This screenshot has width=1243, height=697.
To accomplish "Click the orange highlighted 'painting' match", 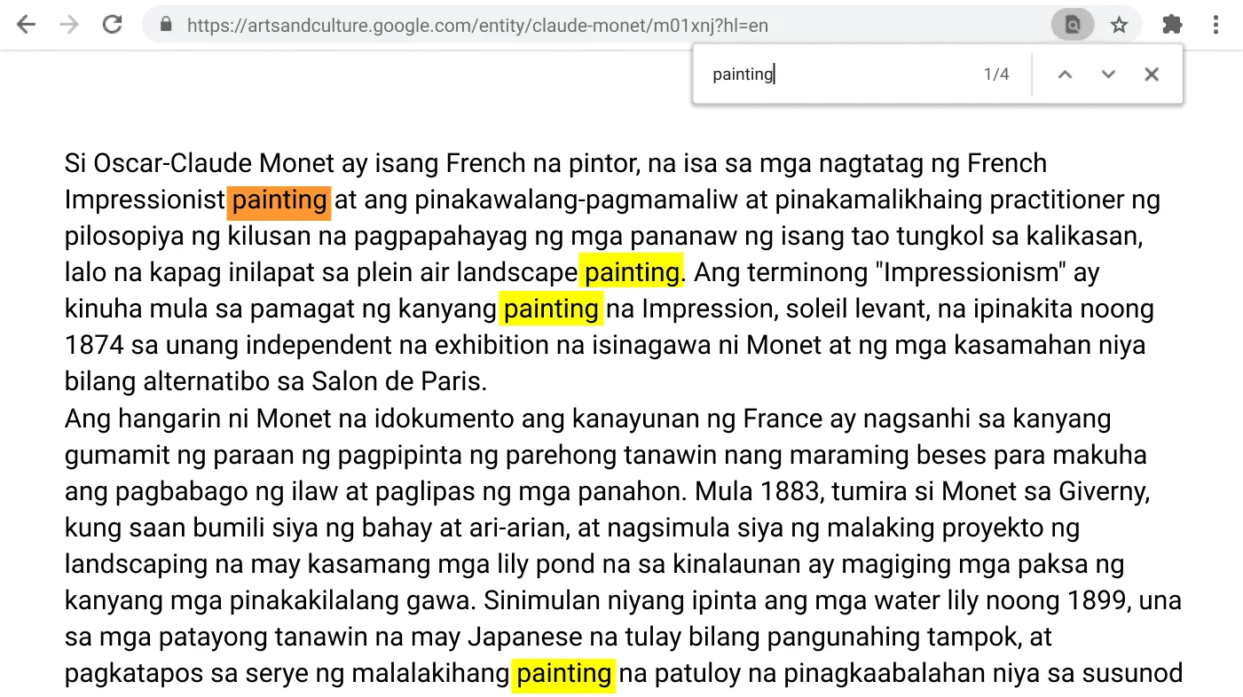I will (279, 200).
